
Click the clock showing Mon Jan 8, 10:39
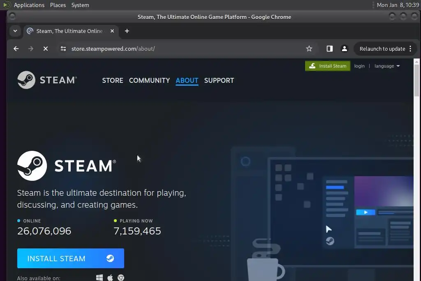pos(398,5)
